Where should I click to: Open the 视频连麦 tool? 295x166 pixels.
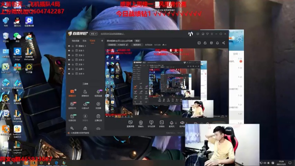pos(98,93)
